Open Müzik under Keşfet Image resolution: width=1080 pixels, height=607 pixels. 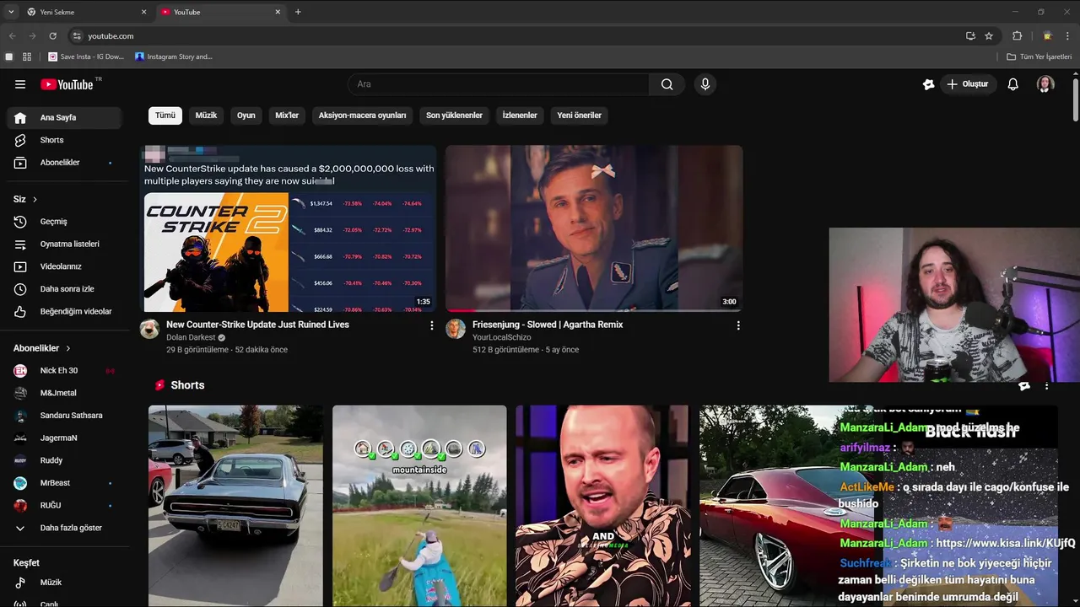tap(64, 583)
